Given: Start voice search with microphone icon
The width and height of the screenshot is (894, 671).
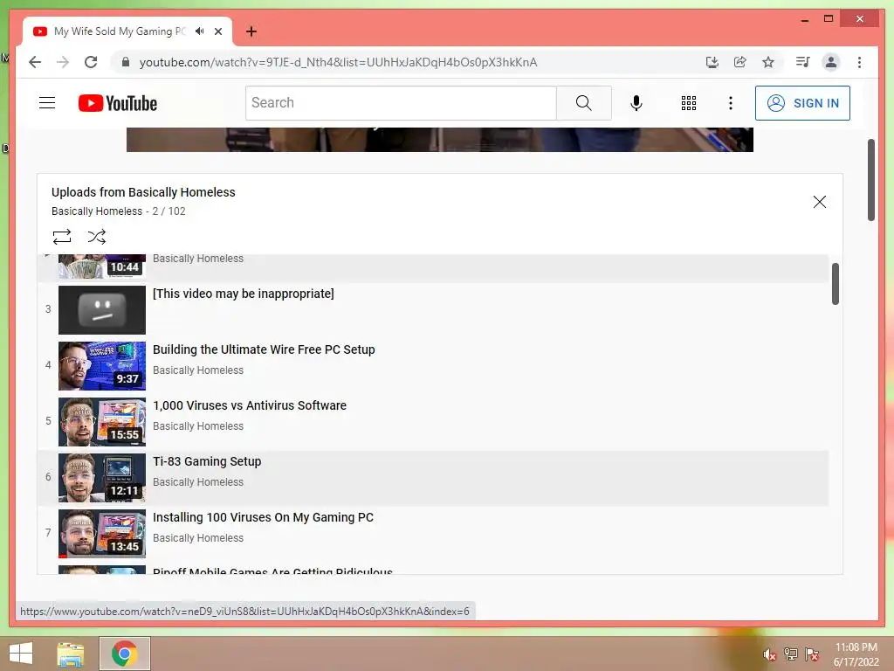Looking at the screenshot, I should click(x=636, y=103).
